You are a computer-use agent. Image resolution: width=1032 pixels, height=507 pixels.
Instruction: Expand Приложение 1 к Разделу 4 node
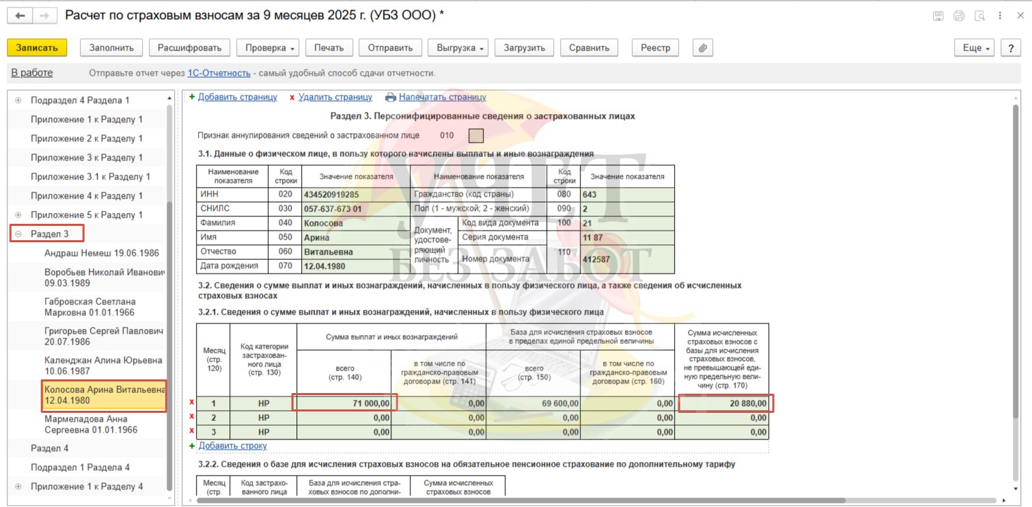pos(18,487)
